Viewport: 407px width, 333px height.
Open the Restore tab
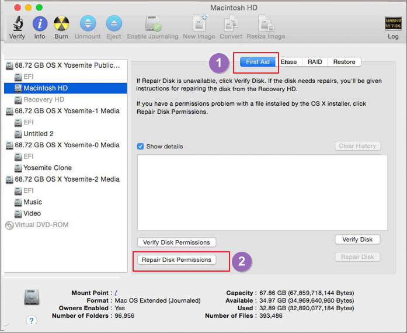click(x=344, y=62)
